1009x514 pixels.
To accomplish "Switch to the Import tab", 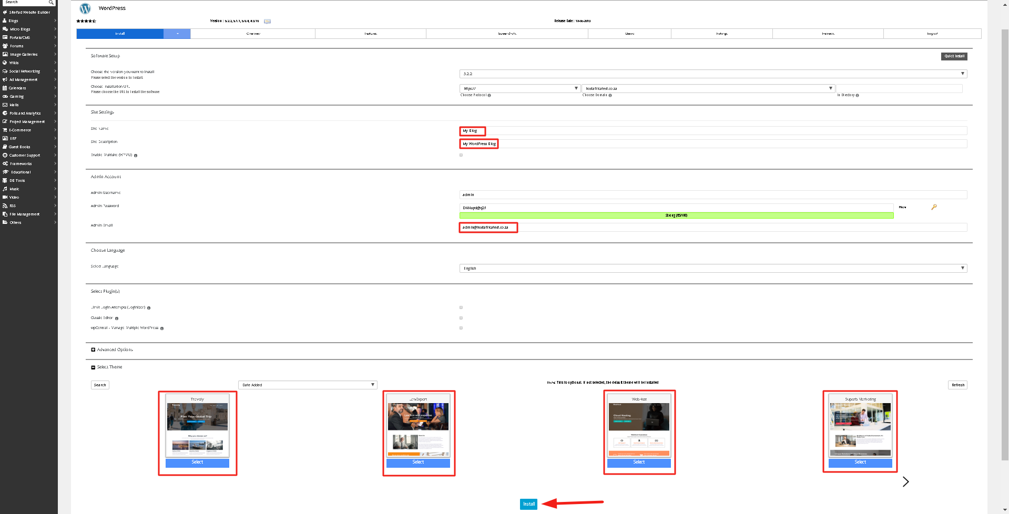I will point(932,34).
